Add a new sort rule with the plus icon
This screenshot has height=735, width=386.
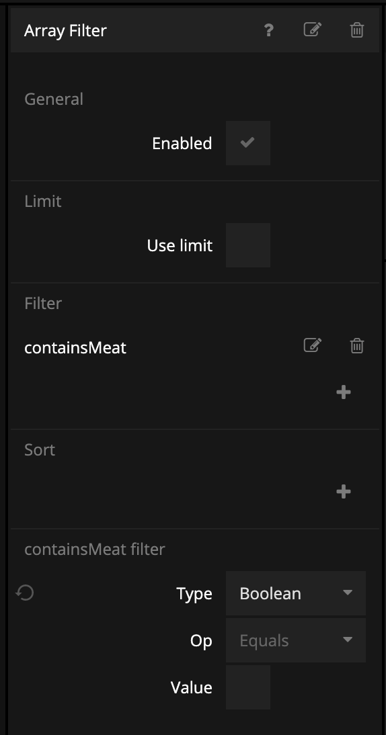[x=344, y=491]
